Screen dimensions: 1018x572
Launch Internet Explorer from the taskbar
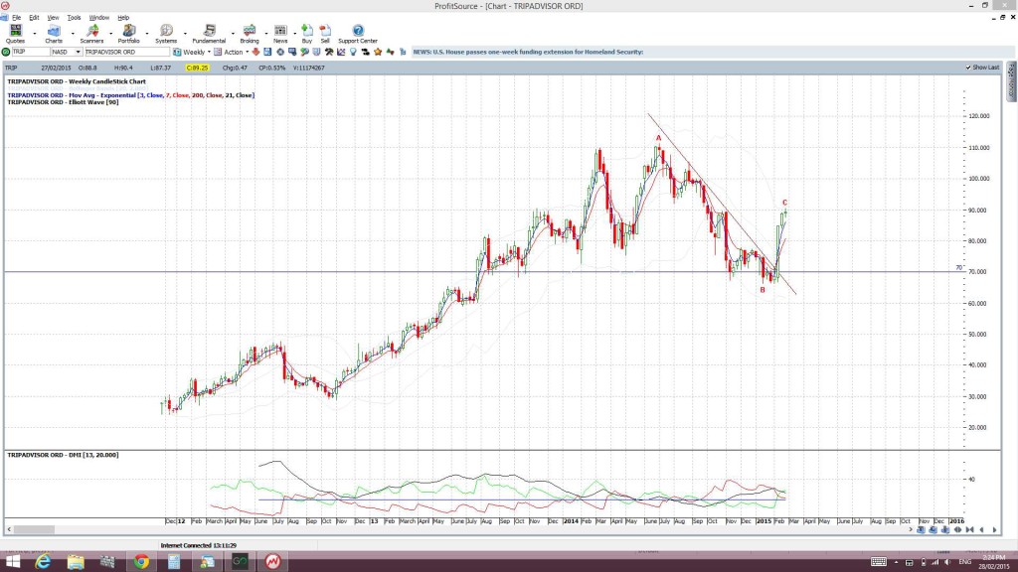pyautogui.click(x=43, y=562)
